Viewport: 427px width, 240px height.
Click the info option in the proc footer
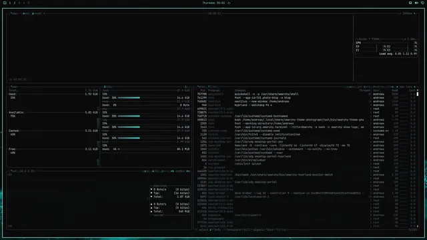coord(217,230)
